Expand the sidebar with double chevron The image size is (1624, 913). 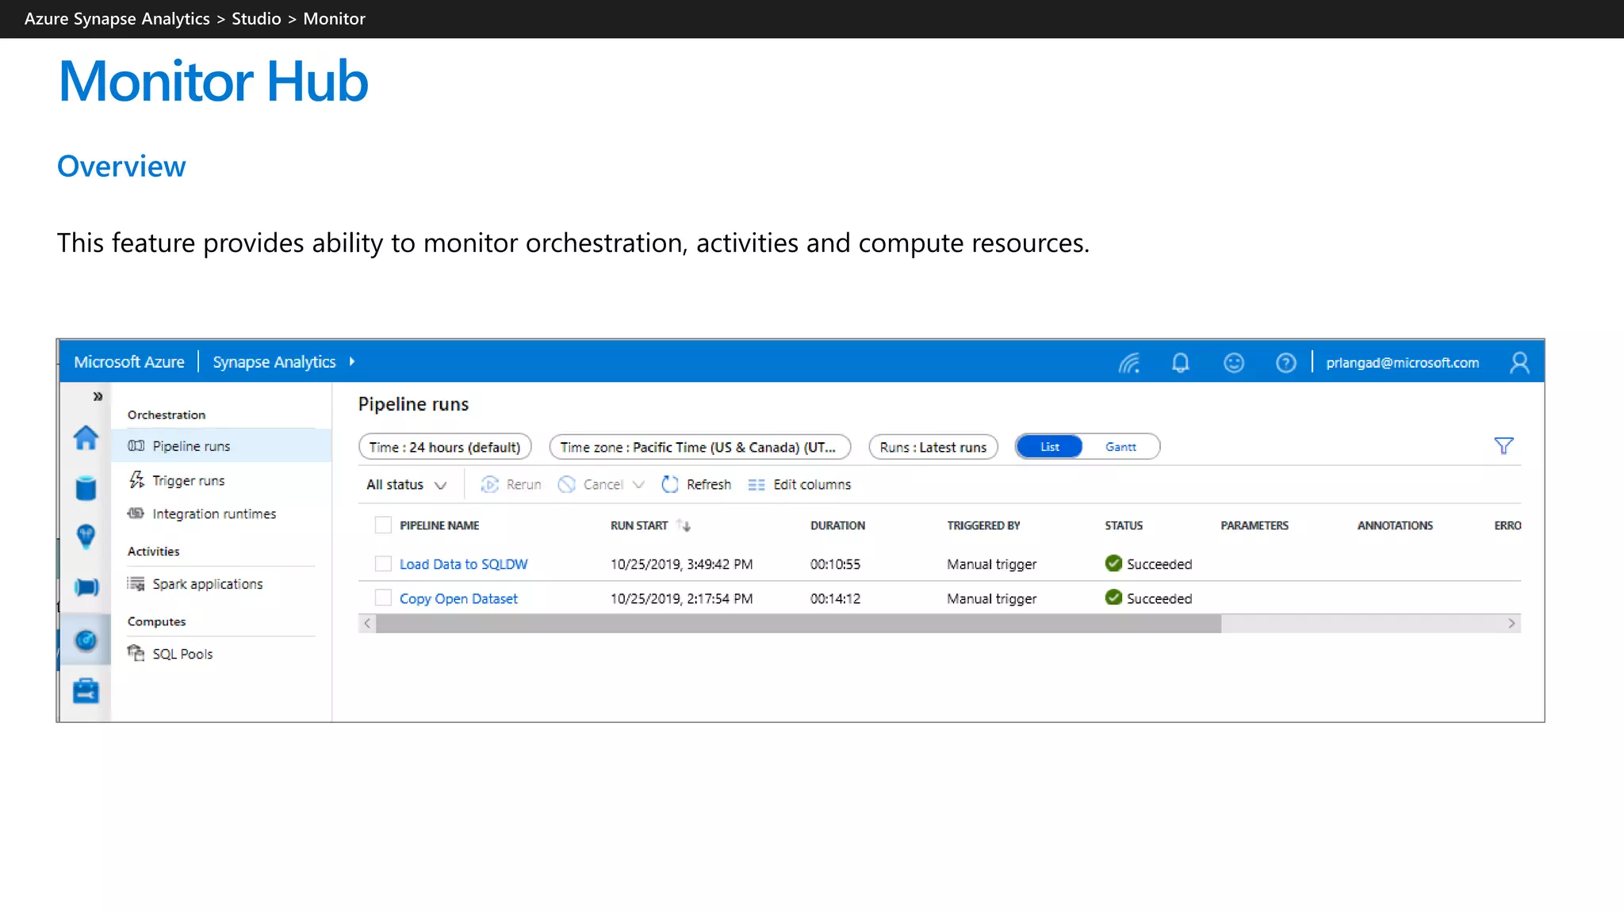[98, 396]
